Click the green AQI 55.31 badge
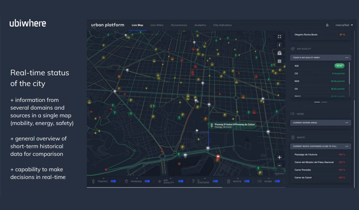This screenshot has width=359, height=210. (339, 66)
